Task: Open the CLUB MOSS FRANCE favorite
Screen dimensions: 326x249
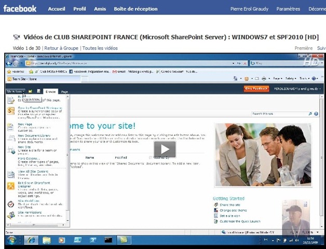Action: (x=51, y=72)
